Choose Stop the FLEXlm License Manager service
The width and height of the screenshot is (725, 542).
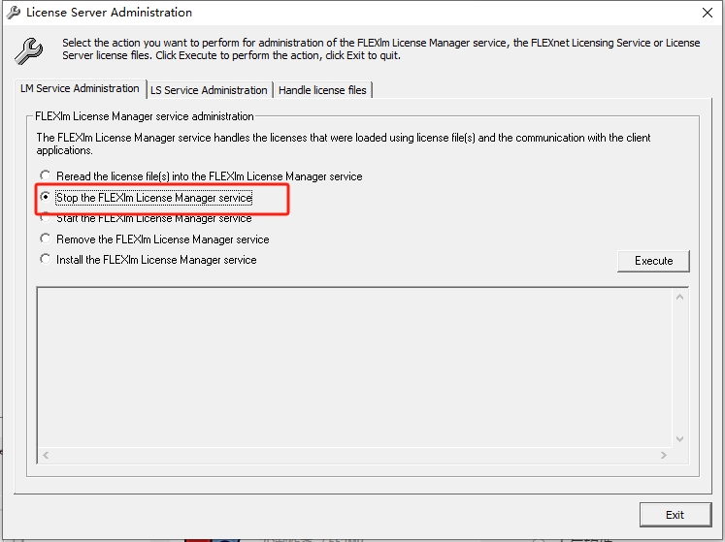point(46,197)
